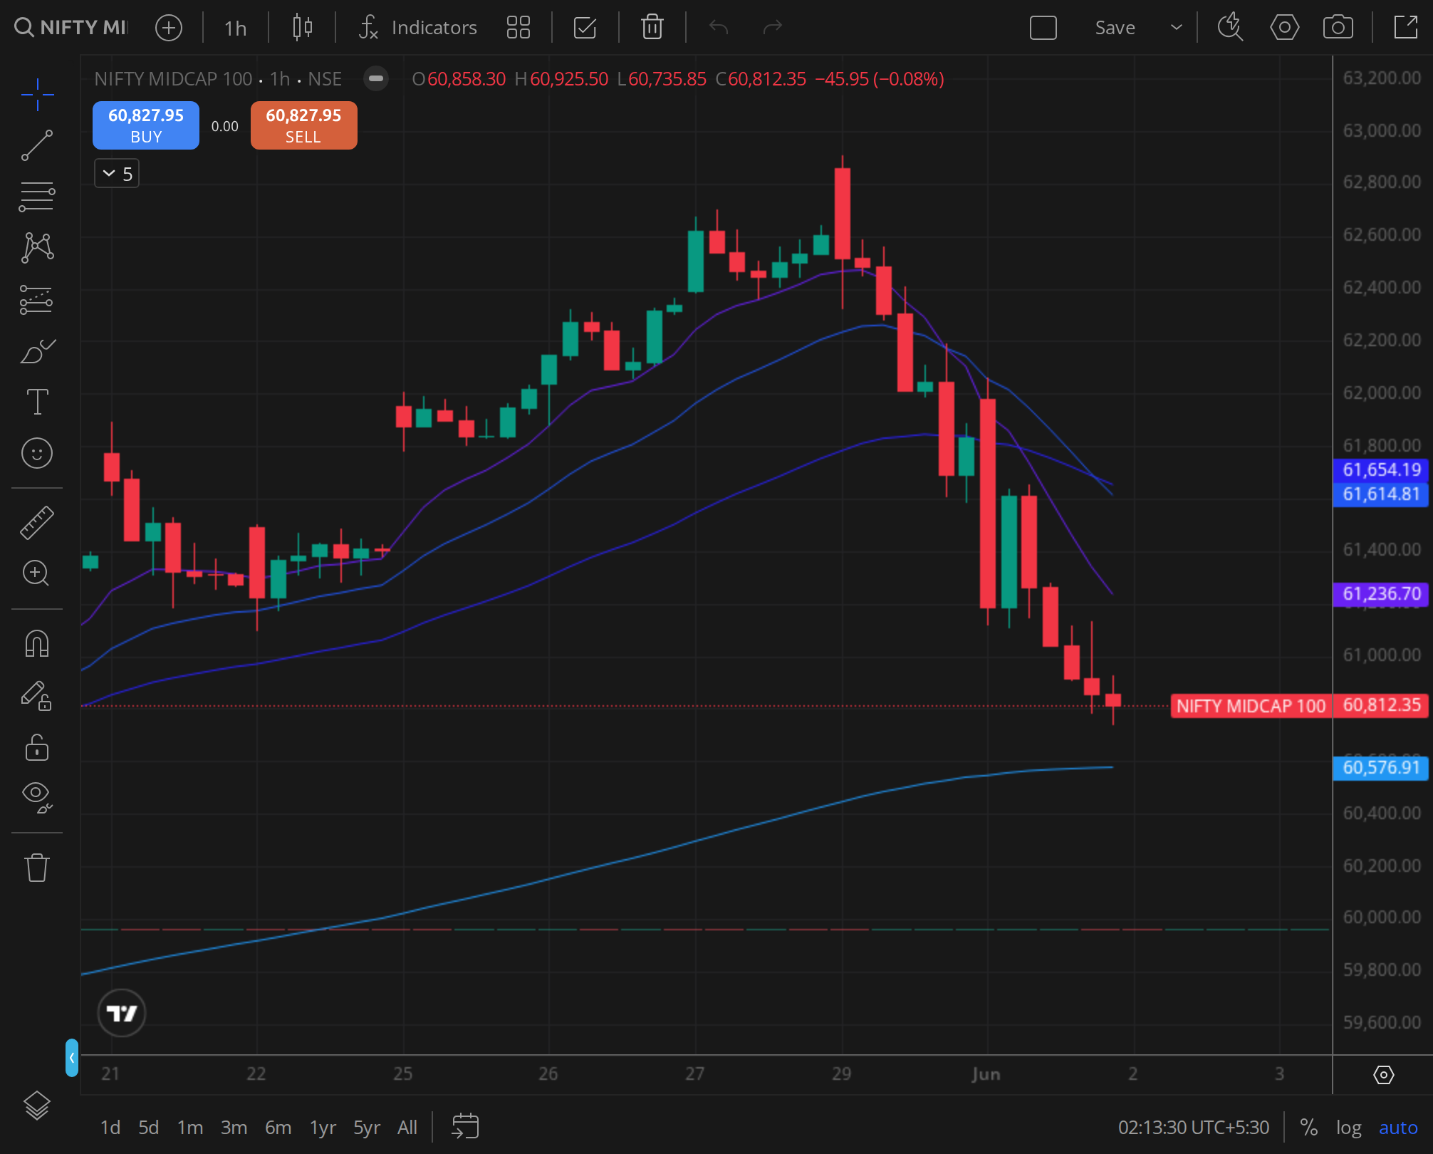The width and height of the screenshot is (1433, 1154).
Task: Click the 60,576.91 blue indicator label
Action: [1382, 768]
